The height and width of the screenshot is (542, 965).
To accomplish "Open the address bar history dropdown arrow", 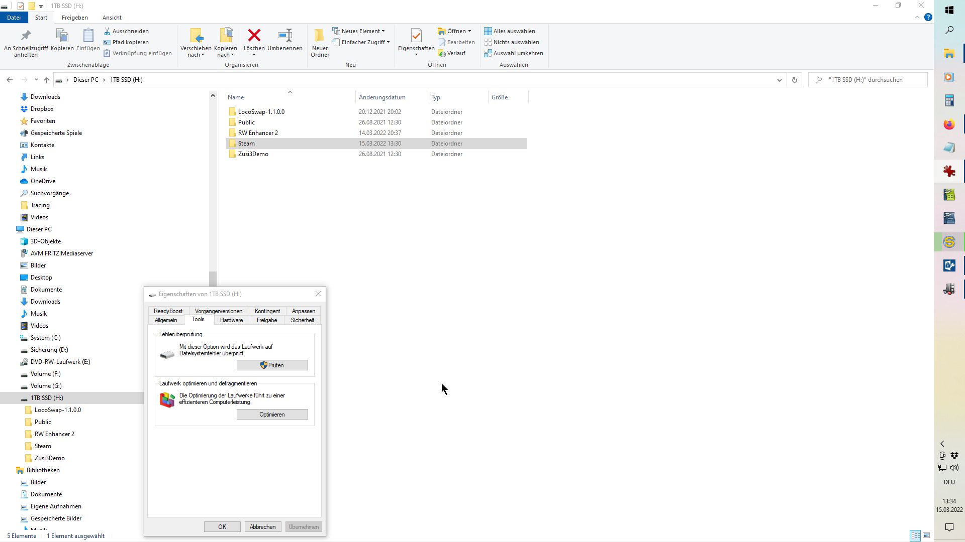I will pyautogui.click(x=779, y=80).
